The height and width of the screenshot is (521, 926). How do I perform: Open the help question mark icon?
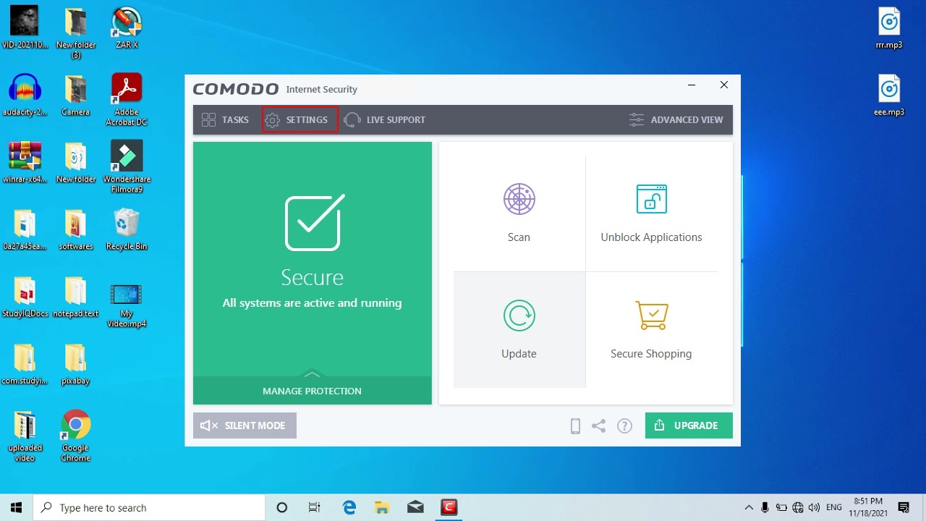click(x=624, y=426)
